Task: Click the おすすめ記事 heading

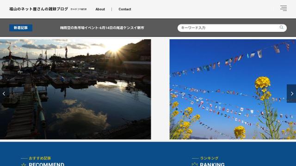Action: click(40, 158)
